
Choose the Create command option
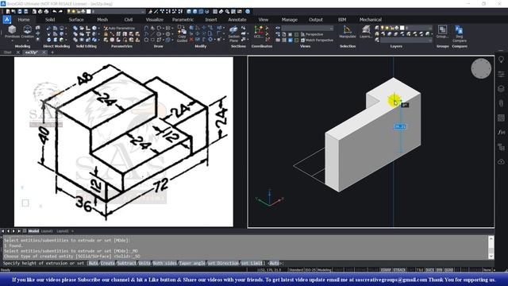(x=107, y=263)
